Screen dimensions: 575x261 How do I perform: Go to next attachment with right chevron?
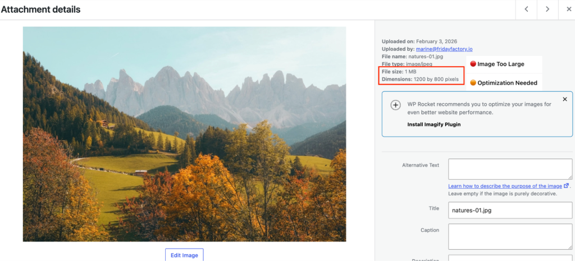(547, 10)
